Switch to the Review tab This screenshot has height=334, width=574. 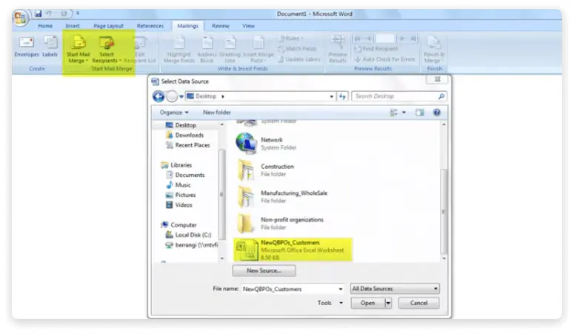[221, 26]
